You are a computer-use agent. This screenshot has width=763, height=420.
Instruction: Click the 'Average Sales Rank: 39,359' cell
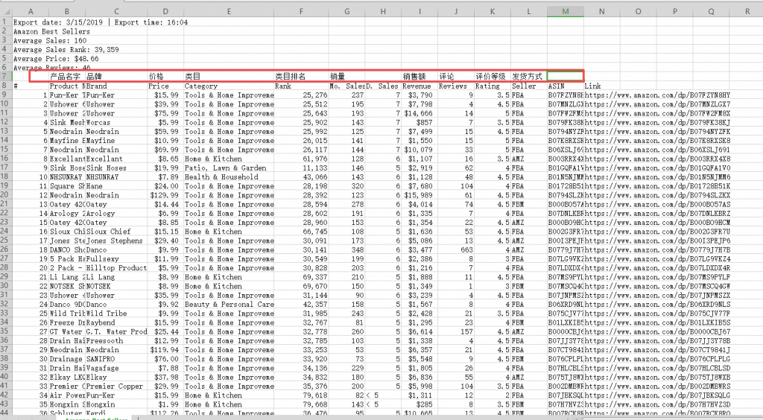point(66,50)
